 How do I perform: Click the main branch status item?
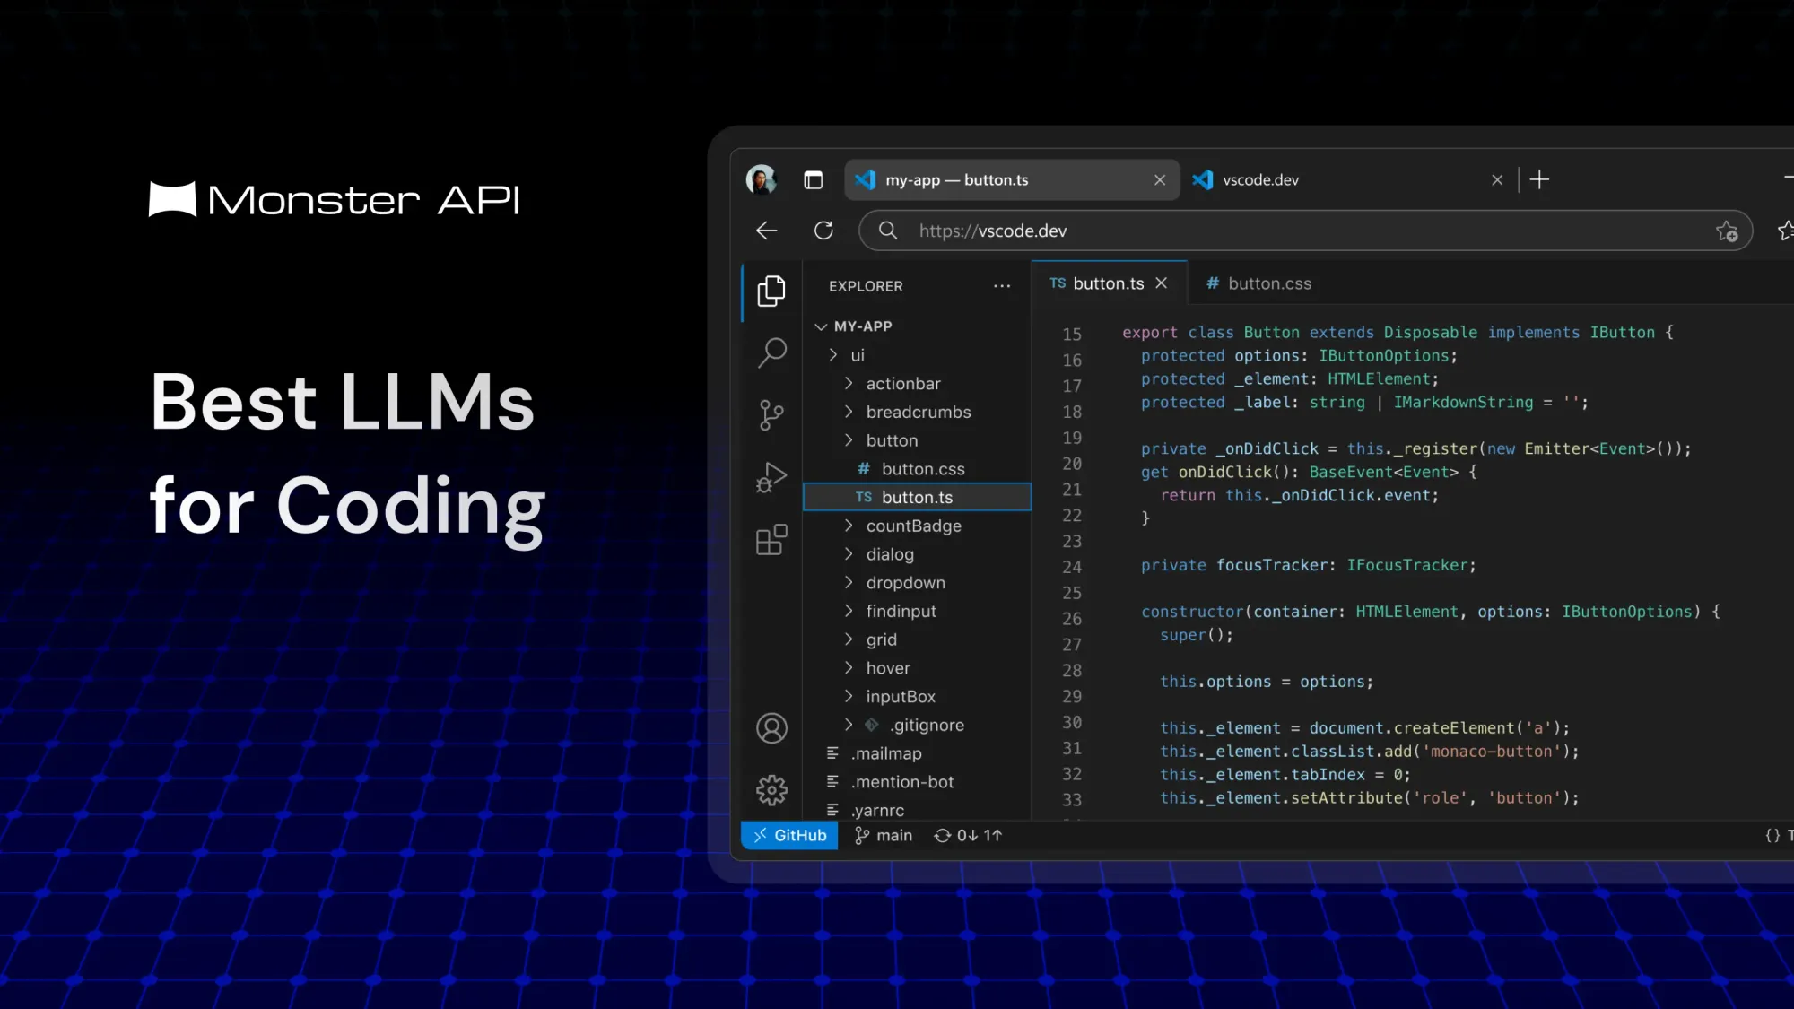(884, 835)
